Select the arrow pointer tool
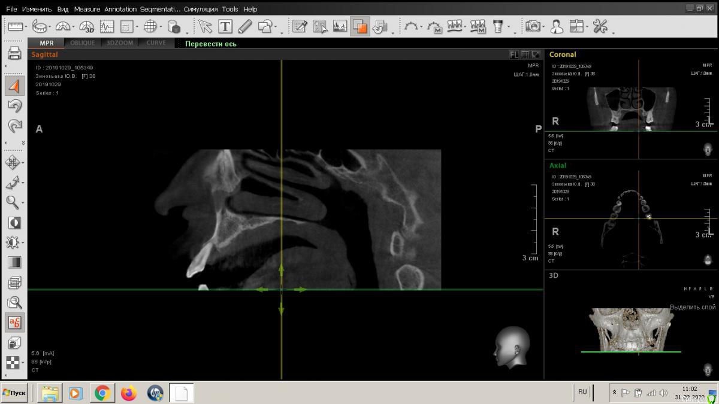719x404 pixels. pyautogui.click(x=206, y=26)
